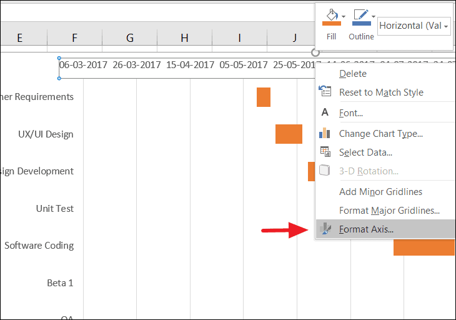456x320 pixels.
Task: Choose Select Data... menu entry
Action: 365,152
